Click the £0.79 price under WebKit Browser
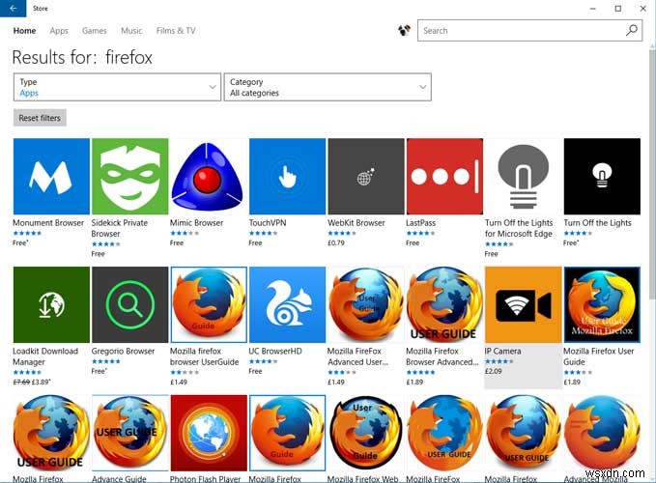 336,243
